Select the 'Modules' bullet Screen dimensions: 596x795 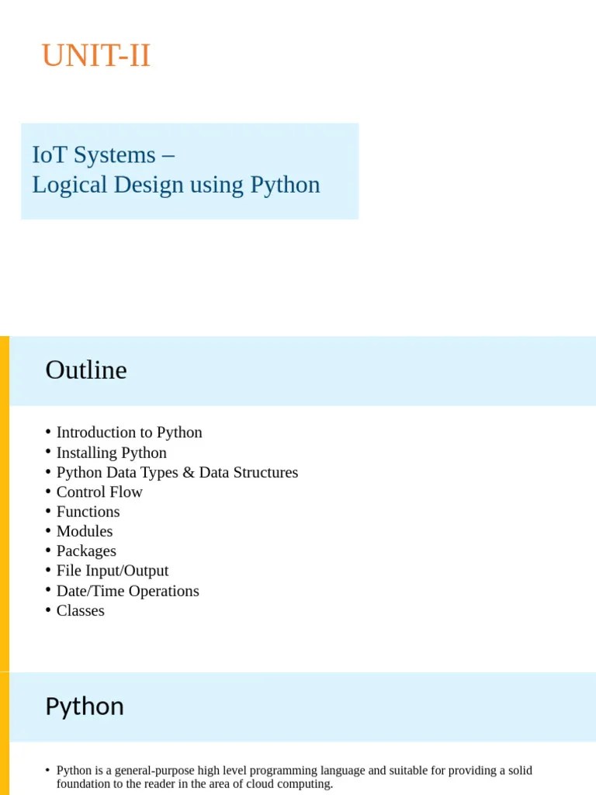pos(85,531)
